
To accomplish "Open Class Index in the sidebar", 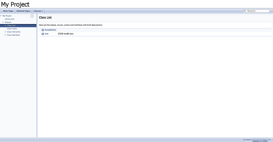I will coord(12,28).
